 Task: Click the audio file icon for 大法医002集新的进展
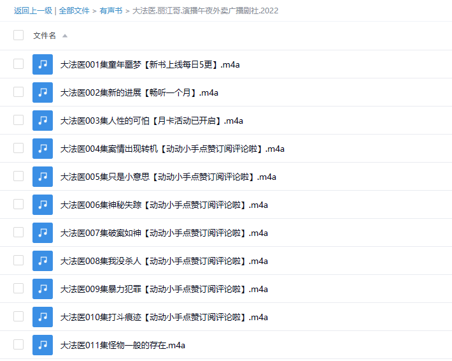[43, 92]
